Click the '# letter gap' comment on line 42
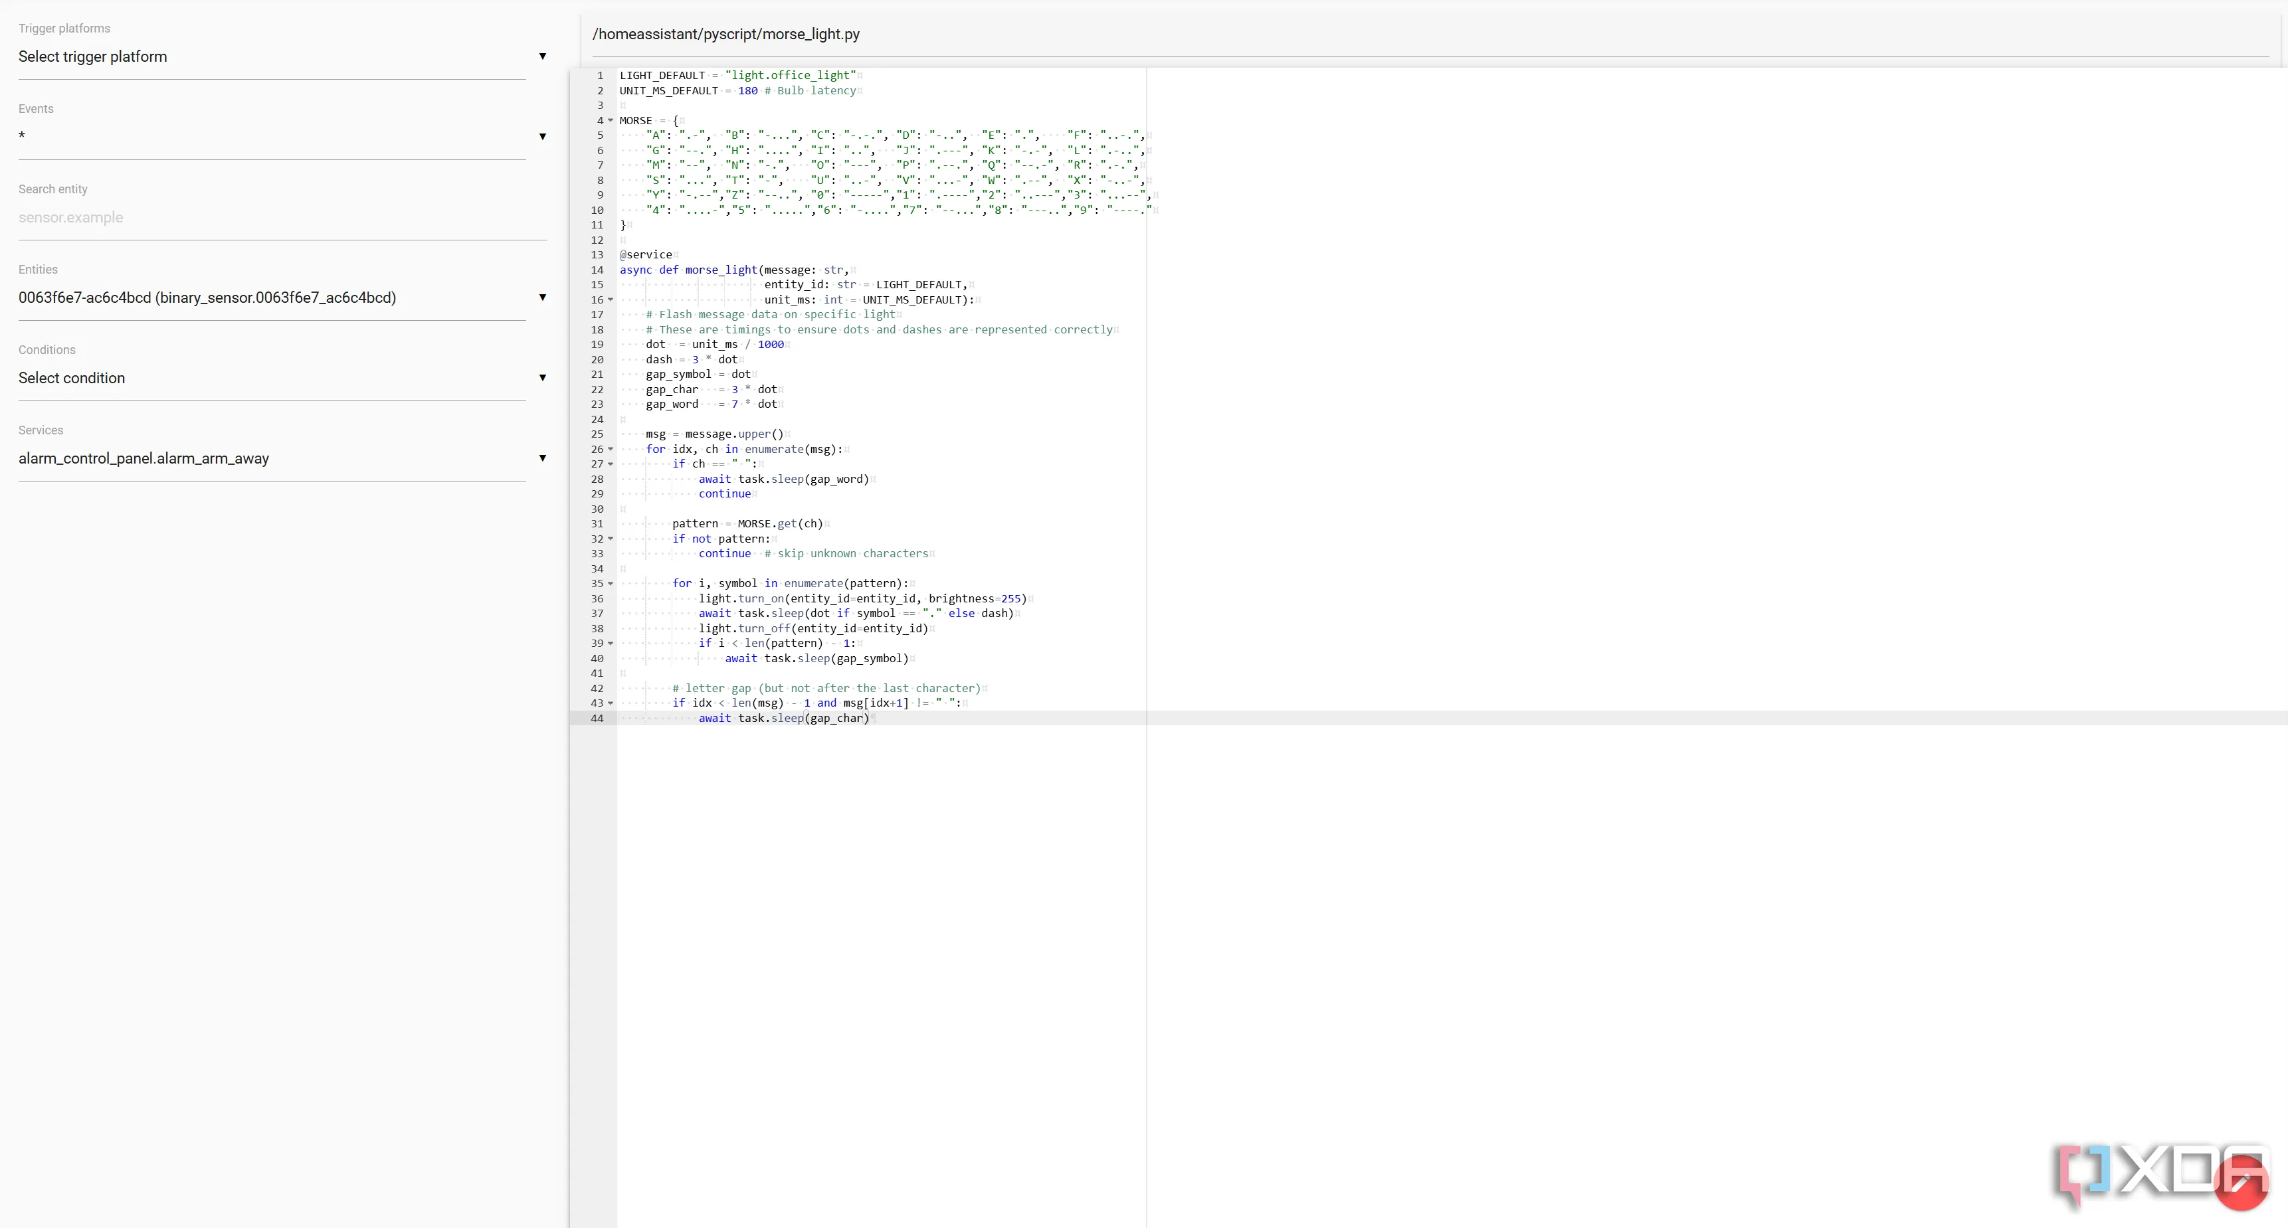The image size is (2288, 1228). point(827,688)
